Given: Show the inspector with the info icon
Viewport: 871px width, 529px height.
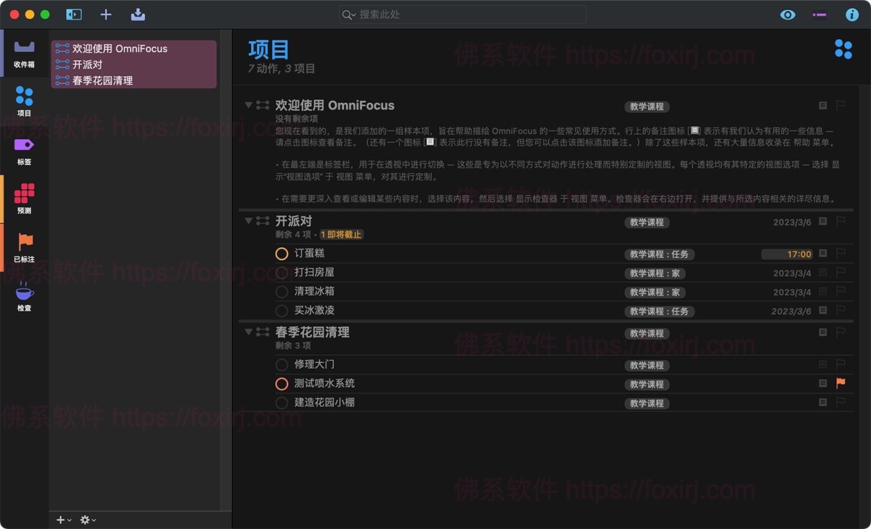Looking at the screenshot, I should [x=852, y=14].
